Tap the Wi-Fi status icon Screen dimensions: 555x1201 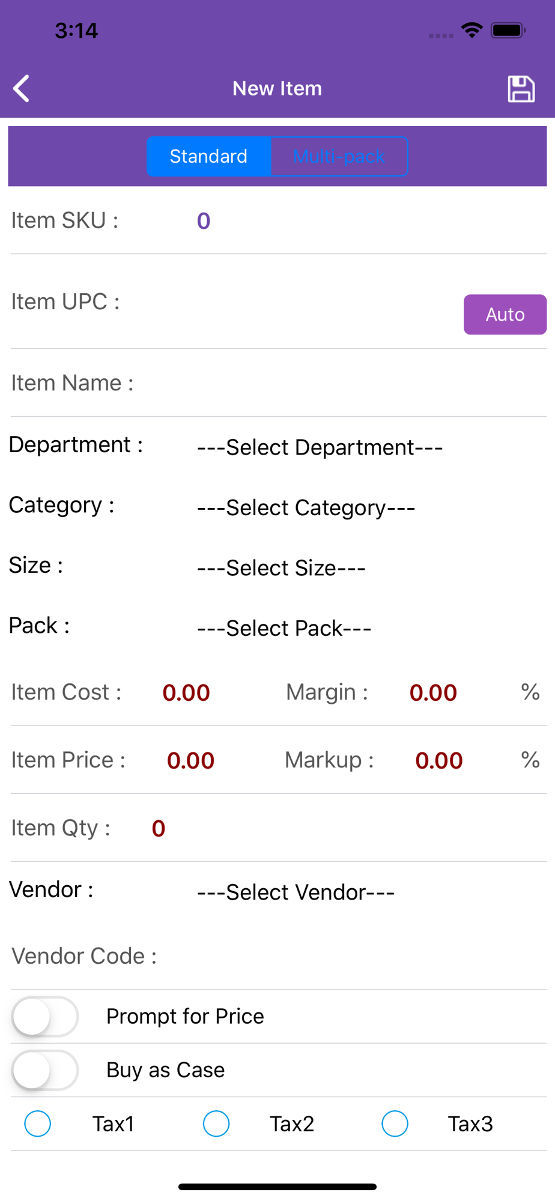click(472, 30)
